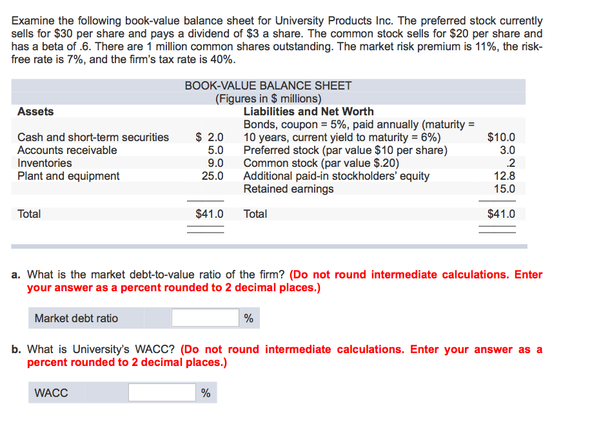Screen dimensions: 601x424
Task: Click the "9.0" inventories value
Action: point(216,163)
